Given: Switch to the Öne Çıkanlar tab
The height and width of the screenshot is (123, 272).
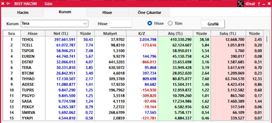Looking at the screenshot, I should 149,13.
